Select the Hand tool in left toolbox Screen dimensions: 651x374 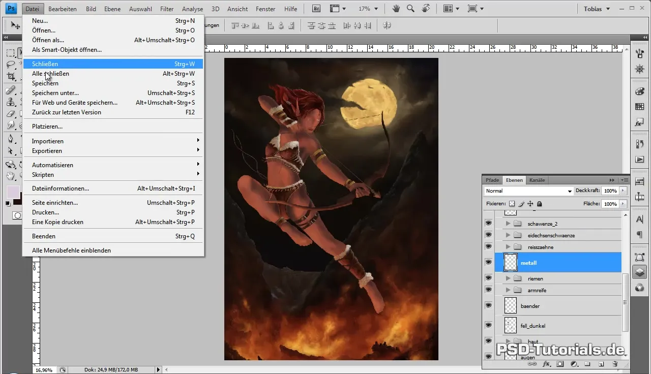[11, 176]
